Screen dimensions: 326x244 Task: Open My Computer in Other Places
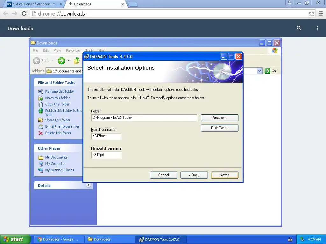[x=55, y=164]
